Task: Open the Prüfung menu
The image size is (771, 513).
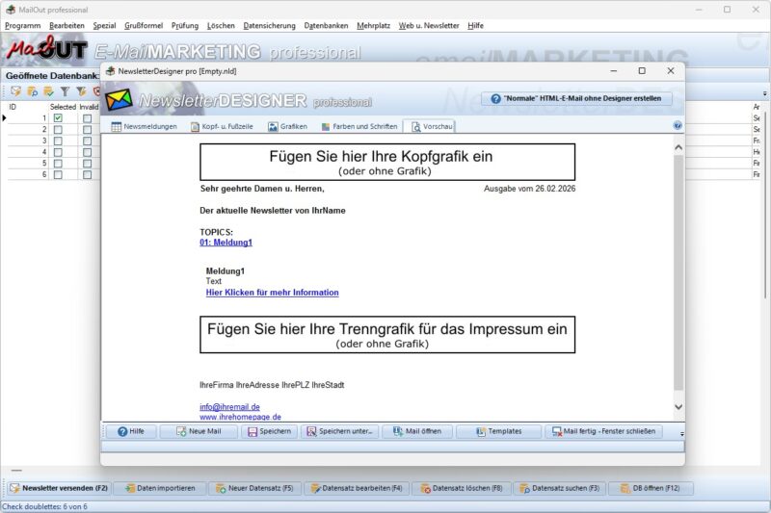Action: click(185, 26)
